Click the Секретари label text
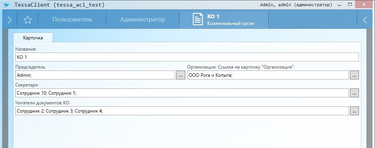 27,85
